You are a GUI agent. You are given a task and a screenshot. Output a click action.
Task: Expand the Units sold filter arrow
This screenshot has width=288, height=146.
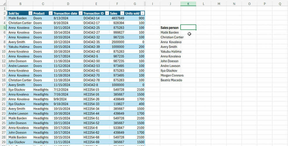[142, 13]
